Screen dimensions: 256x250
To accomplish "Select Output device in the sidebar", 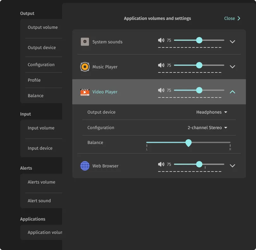I will pyautogui.click(x=42, y=47).
